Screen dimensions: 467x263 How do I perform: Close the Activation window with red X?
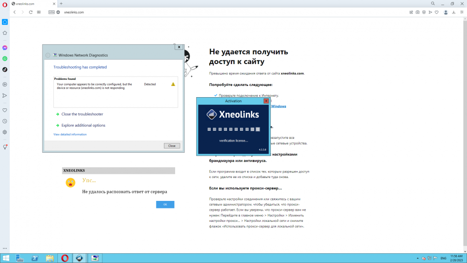266,101
